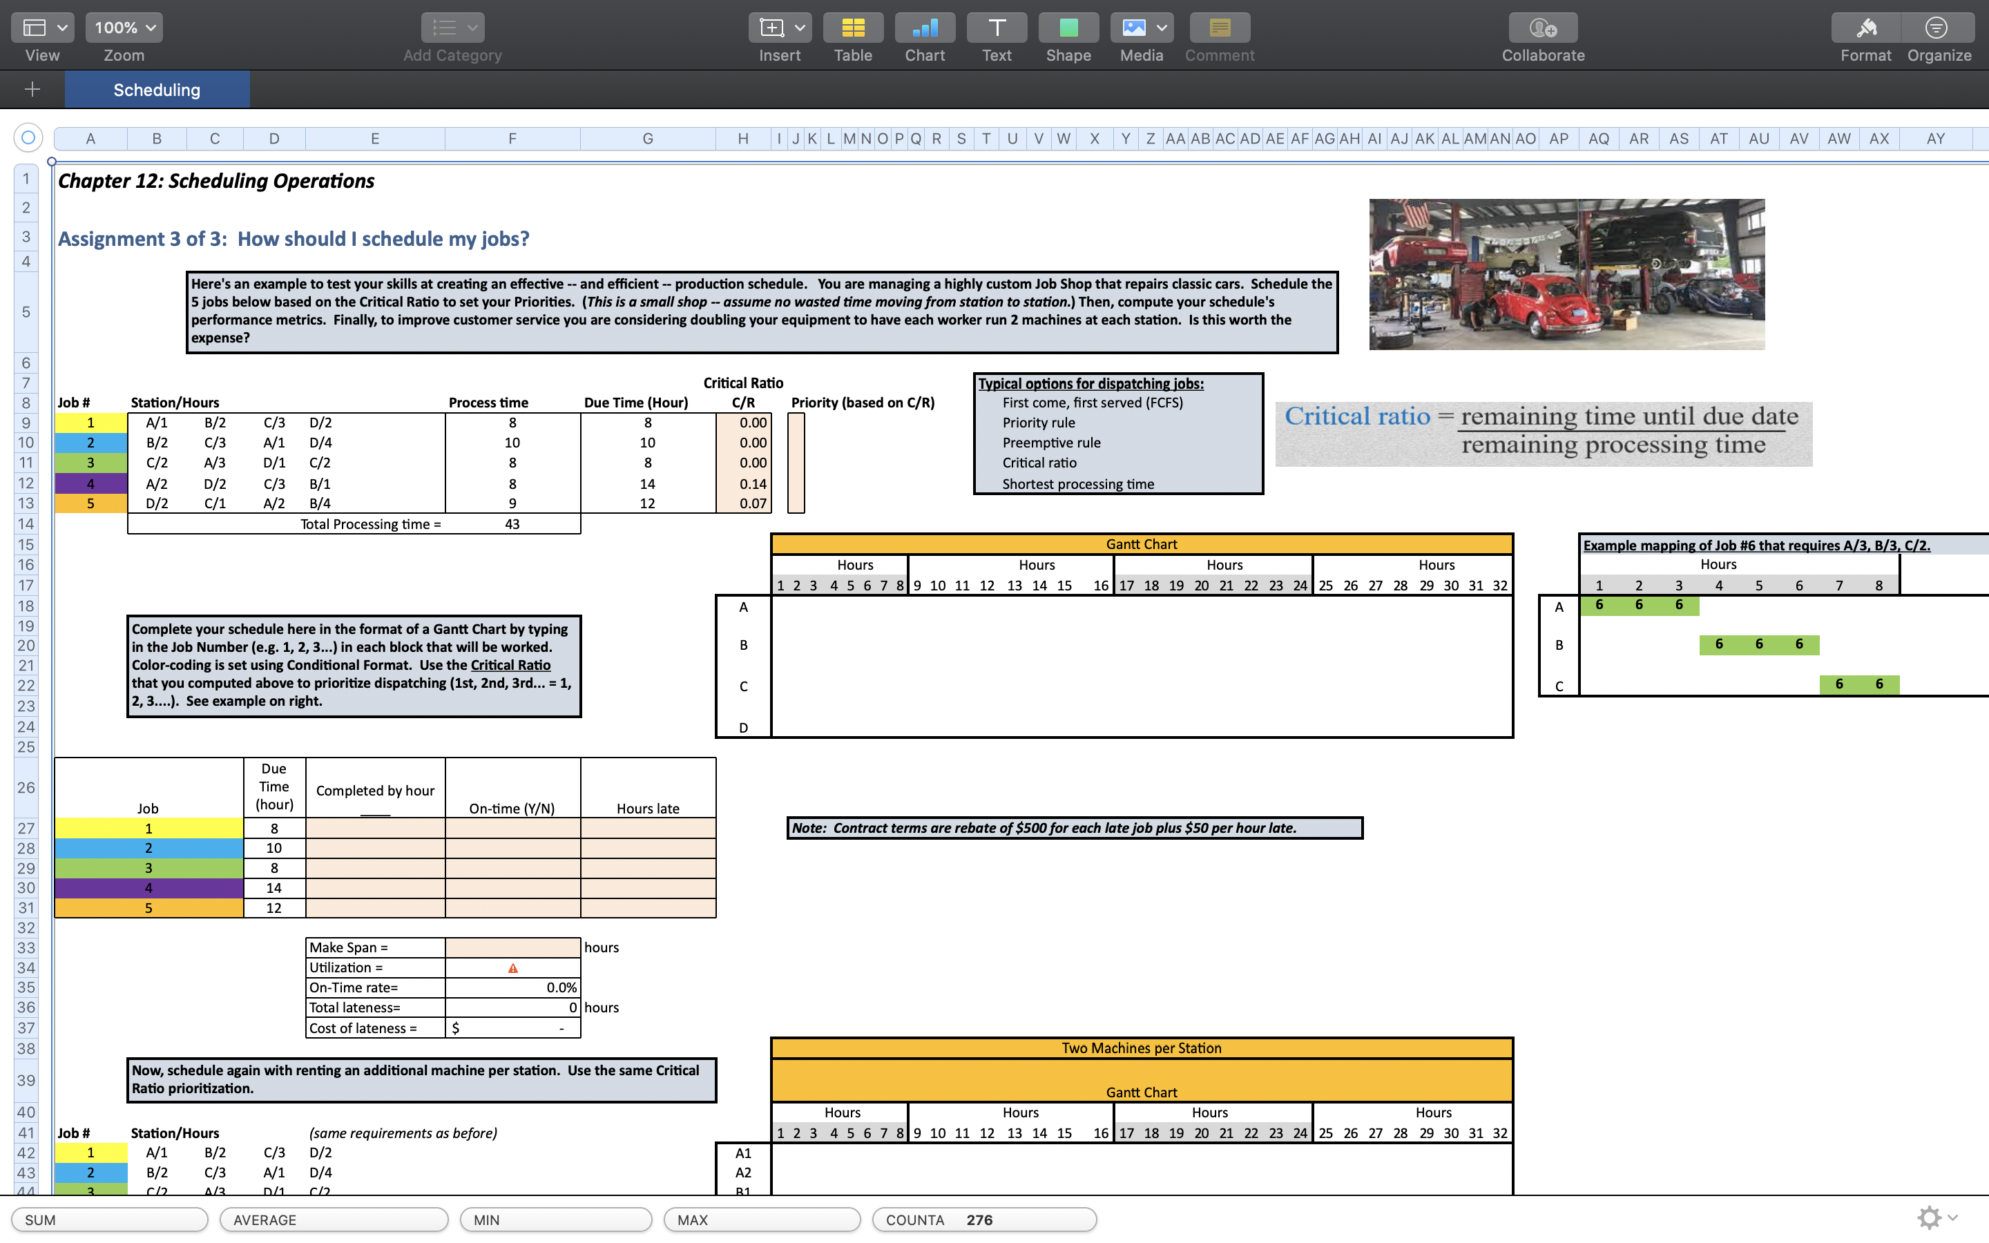
Task: Insert a chart using the Chart icon
Action: [x=925, y=27]
